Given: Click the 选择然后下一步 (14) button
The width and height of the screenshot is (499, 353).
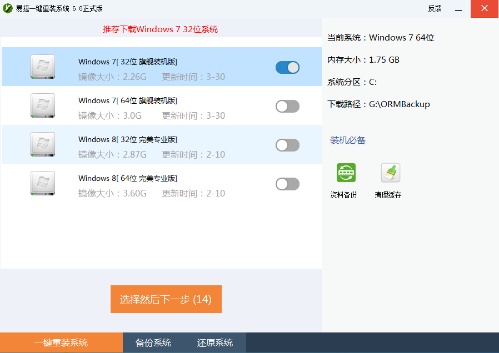Looking at the screenshot, I should 166,299.
